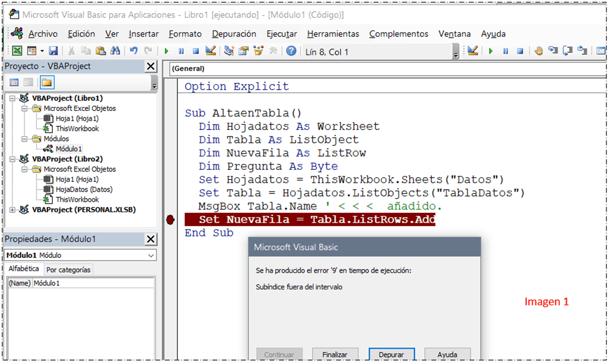
Task: Click Finalizar in the error dialog
Action: 335,355
